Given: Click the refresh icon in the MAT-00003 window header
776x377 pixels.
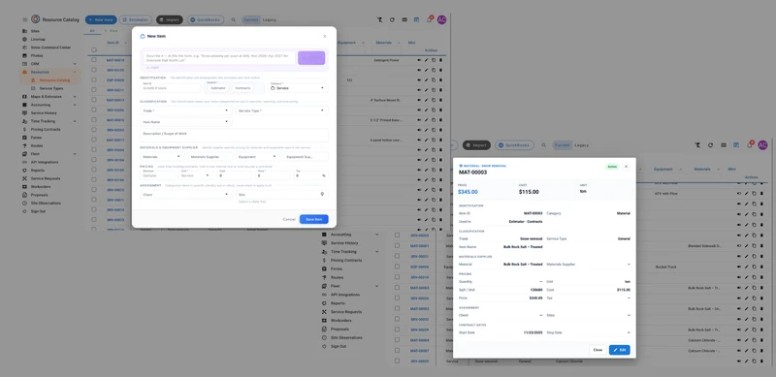Looking at the screenshot, I should pyautogui.click(x=710, y=145).
